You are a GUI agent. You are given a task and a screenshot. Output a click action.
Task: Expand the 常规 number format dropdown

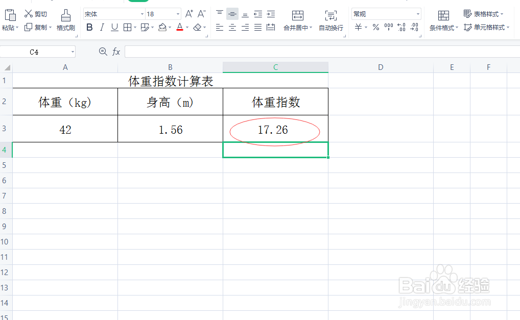point(418,14)
